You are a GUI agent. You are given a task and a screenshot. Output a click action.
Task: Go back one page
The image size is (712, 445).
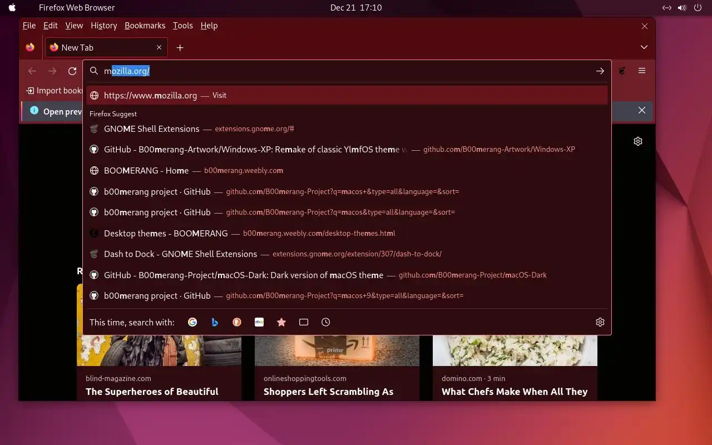pyautogui.click(x=32, y=71)
